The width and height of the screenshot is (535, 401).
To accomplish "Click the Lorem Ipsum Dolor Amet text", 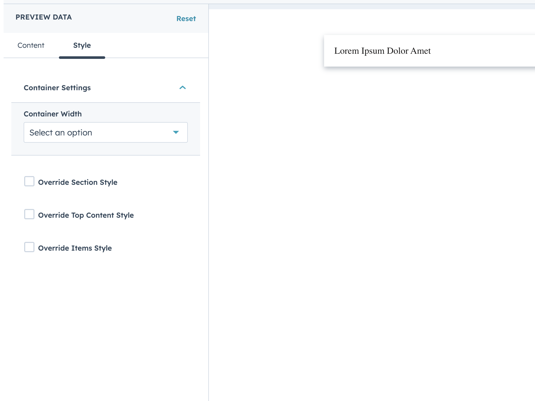I will click(382, 51).
